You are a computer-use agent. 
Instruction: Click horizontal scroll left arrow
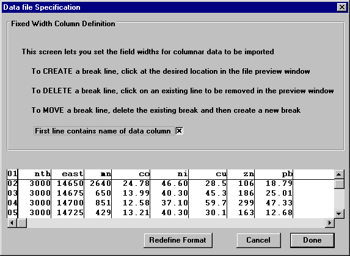click(12, 223)
